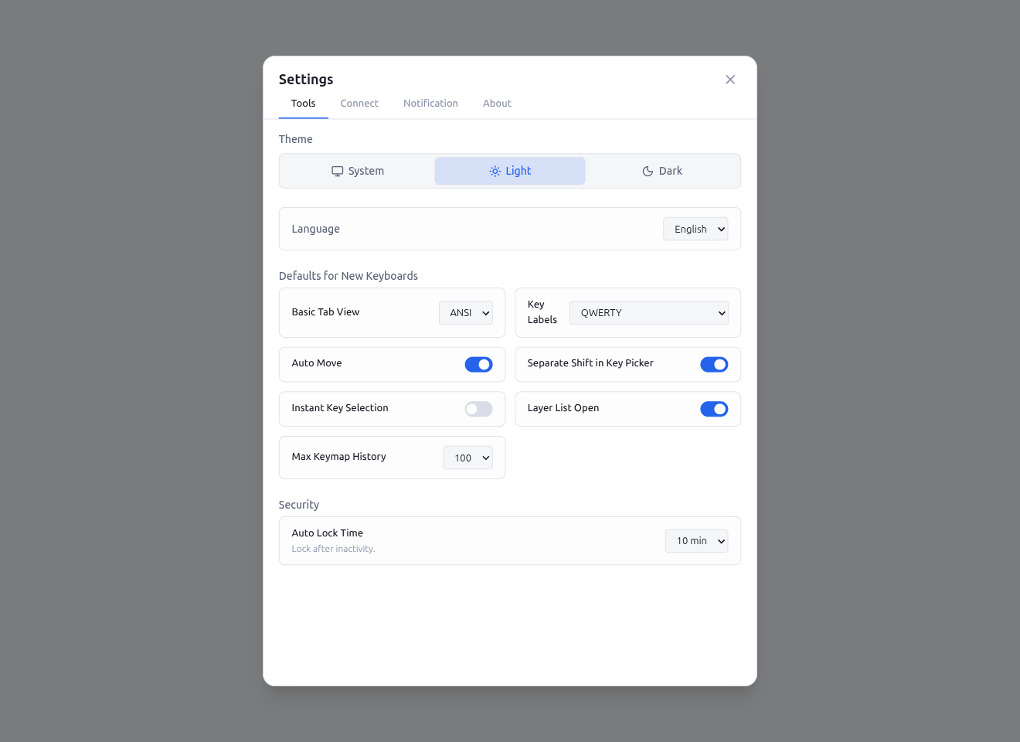Disable the Auto Move toggle
Viewport: 1020px width, 742px height.
pos(478,364)
